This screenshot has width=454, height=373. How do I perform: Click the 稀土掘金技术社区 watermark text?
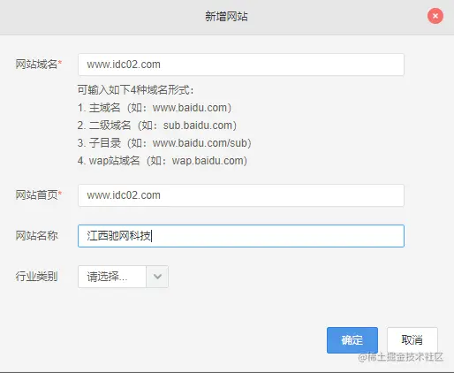(x=401, y=357)
